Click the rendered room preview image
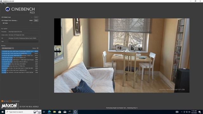The image size is (203, 114). [122, 55]
